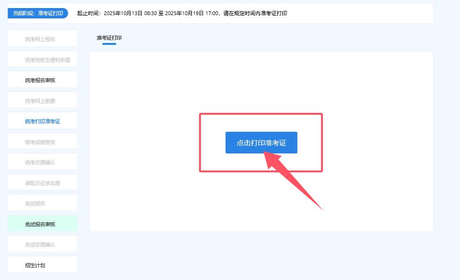Switch to the 准考证打印 tab
Screen dimensions: 460x280
pyautogui.click(x=109, y=38)
